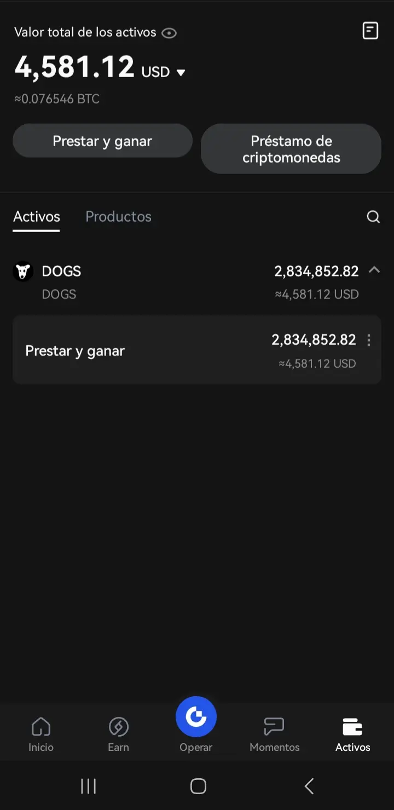
Task: Collapse the DOGS asset row chevron
Action: pyautogui.click(x=374, y=270)
